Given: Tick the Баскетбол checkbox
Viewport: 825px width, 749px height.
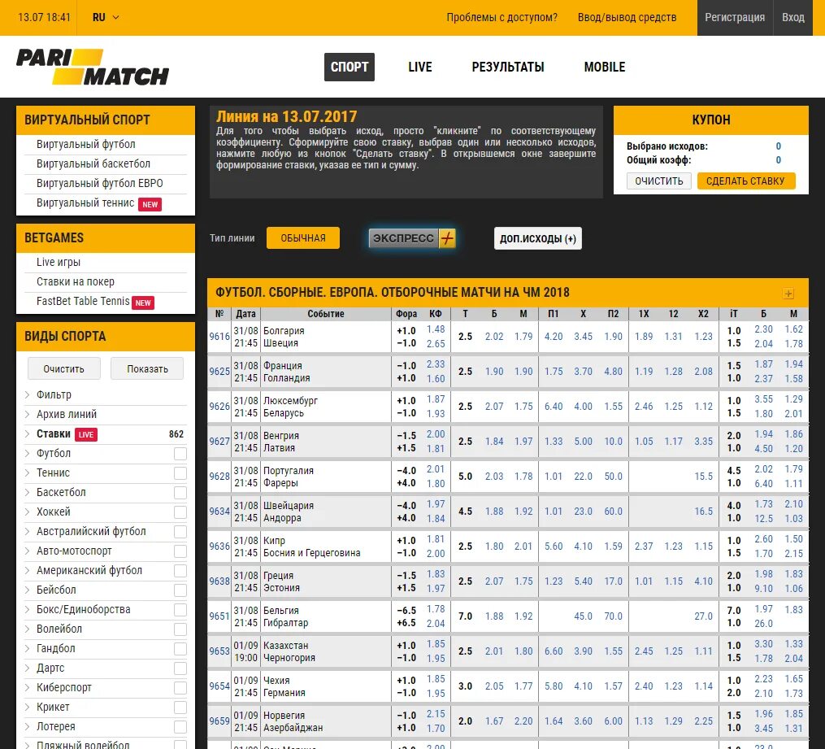Looking at the screenshot, I should 180,493.
